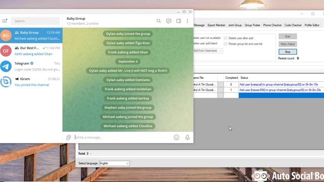Attach a file with the paperclip
Viewport: 324px width, 182px height.
coord(68,138)
